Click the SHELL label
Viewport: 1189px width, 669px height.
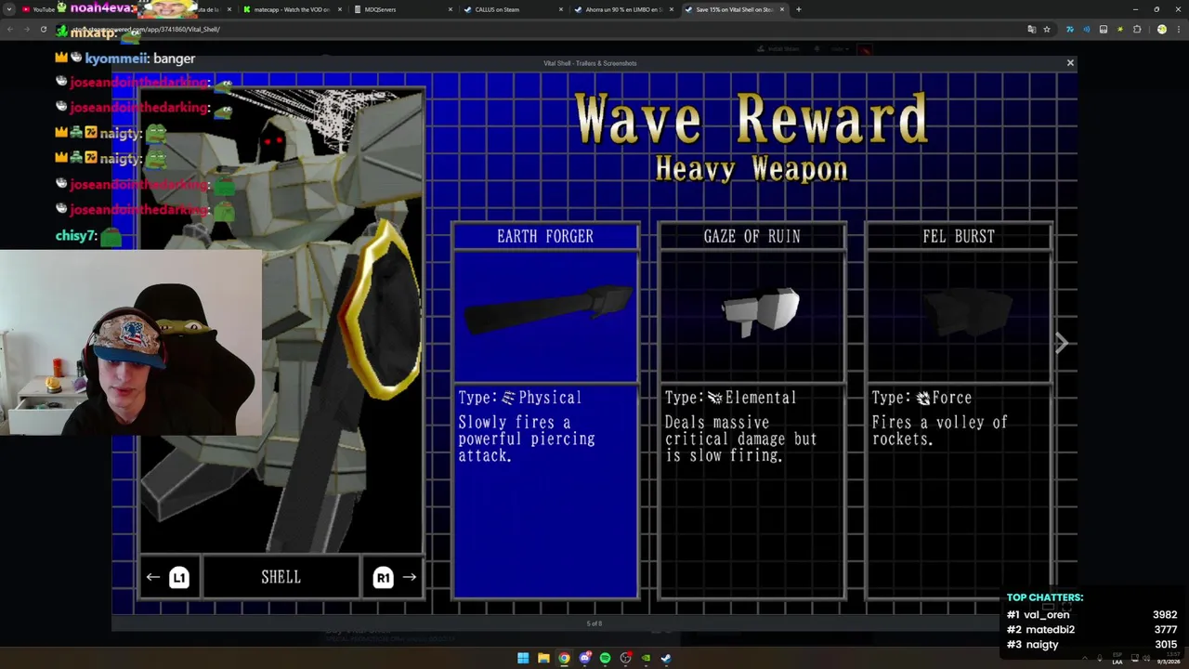[x=281, y=577]
